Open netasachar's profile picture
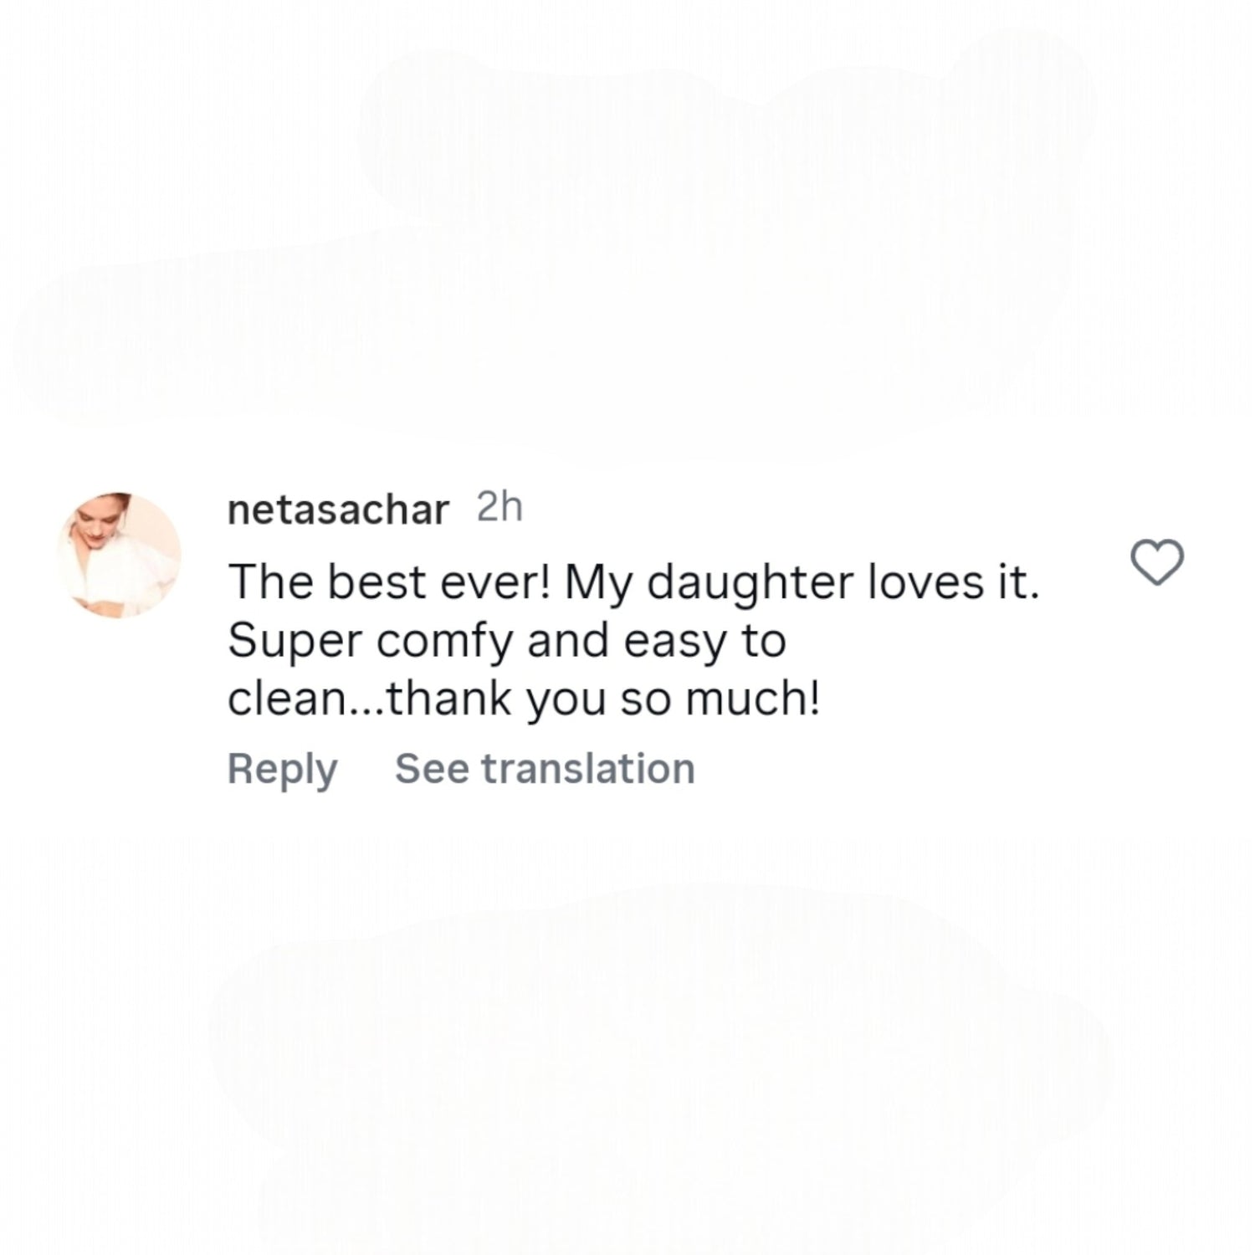 click(119, 556)
